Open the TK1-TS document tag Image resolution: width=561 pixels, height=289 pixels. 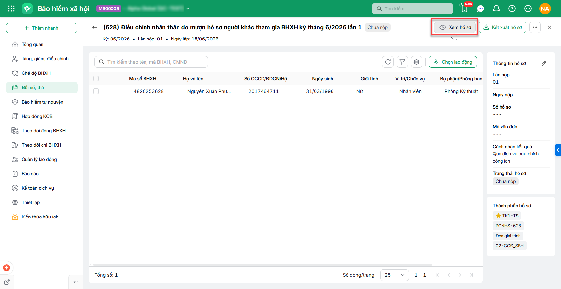507,216
